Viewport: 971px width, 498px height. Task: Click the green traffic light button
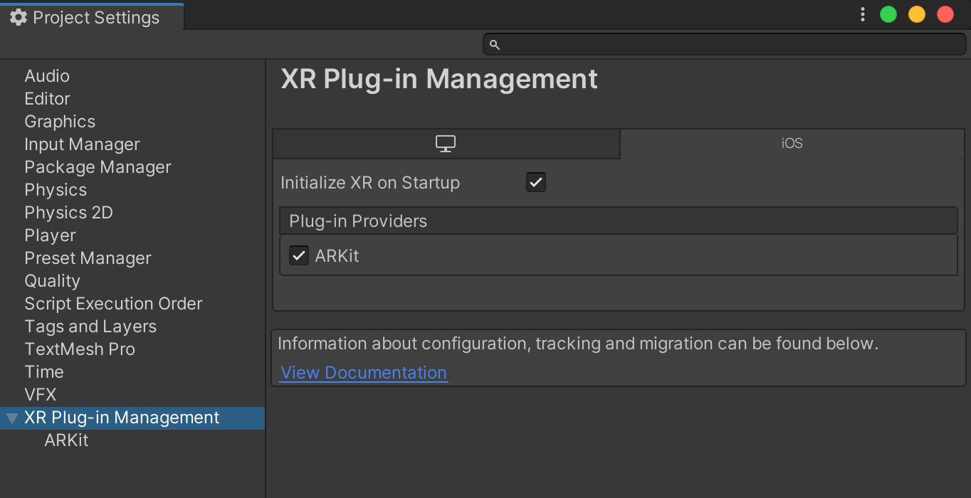point(888,14)
